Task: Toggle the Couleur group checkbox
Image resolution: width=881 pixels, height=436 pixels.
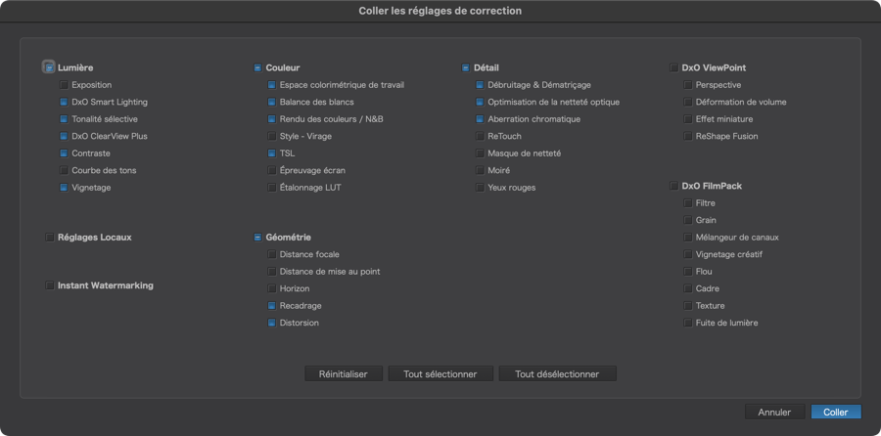Action: pyautogui.click(x=257, y=67)
